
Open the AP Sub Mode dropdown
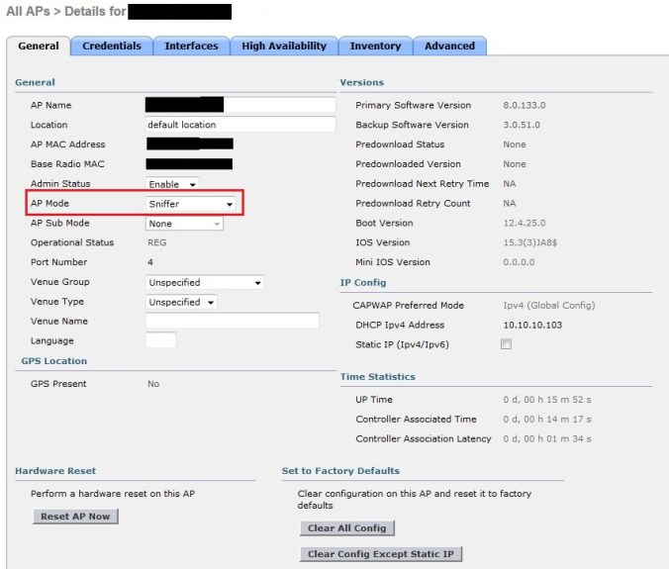[x=184, y=224]
